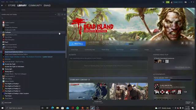Viewport: 196px width, 110px height.
Task: Select Castle Crashers in the library list
Action: (9, 23)
